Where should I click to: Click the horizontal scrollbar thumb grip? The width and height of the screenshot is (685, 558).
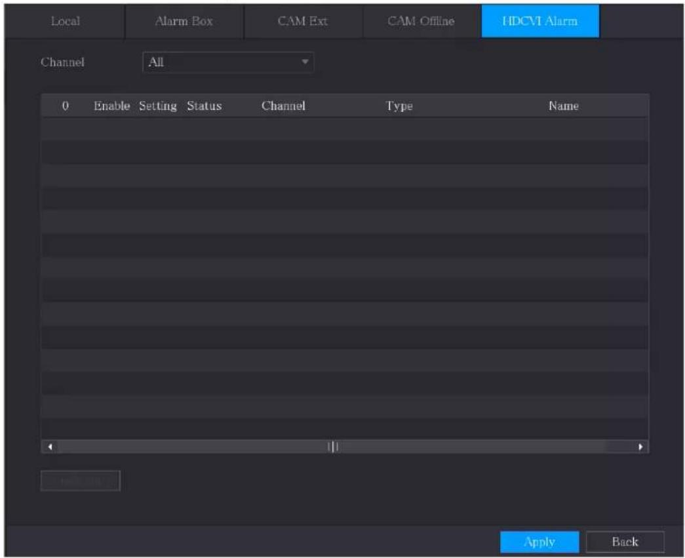coord(333,447)
